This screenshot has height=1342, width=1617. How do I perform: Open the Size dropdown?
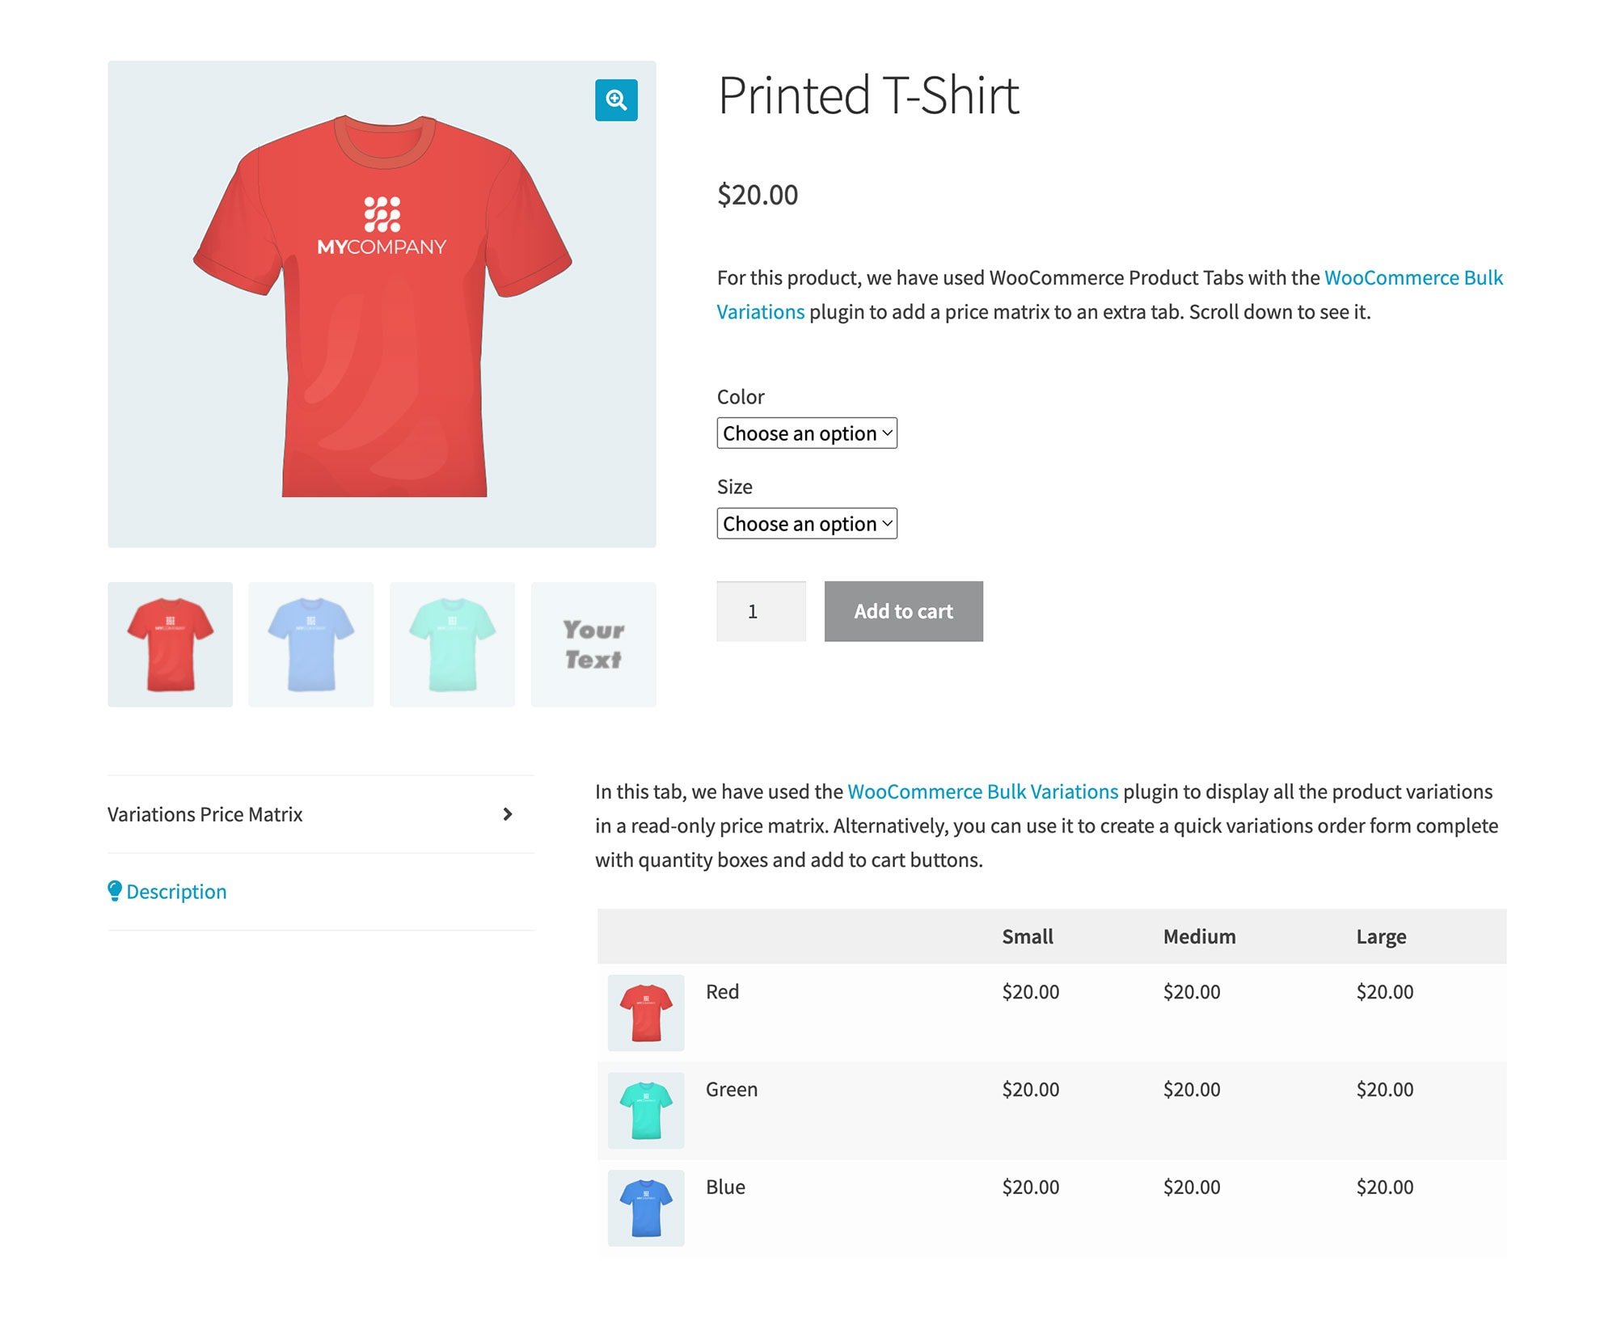[807, 524]
